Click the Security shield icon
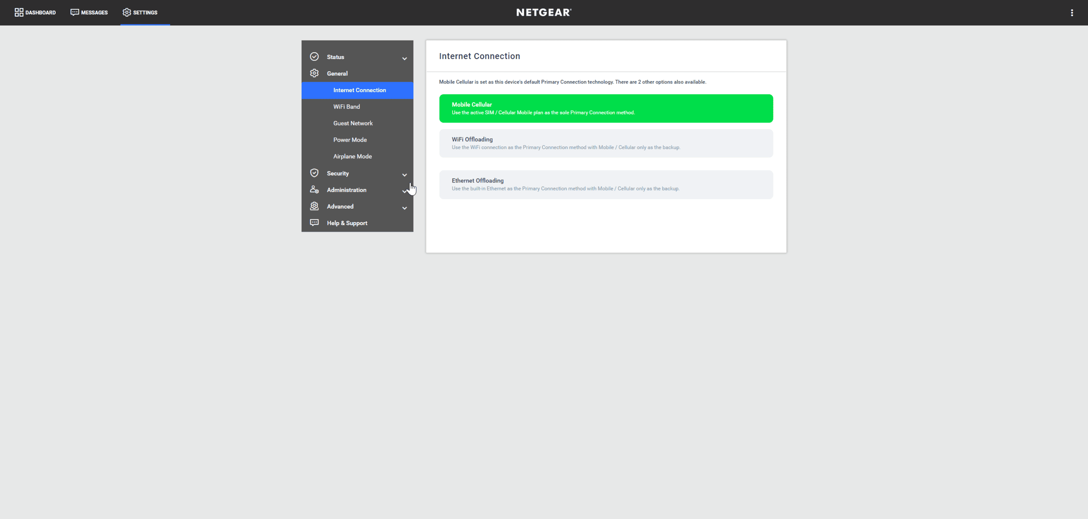 tap(314, 173)
